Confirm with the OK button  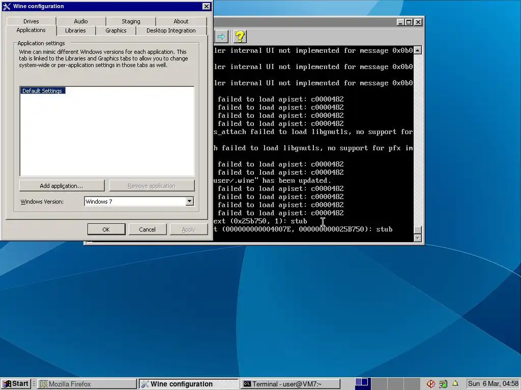click(x=106, y=230)
